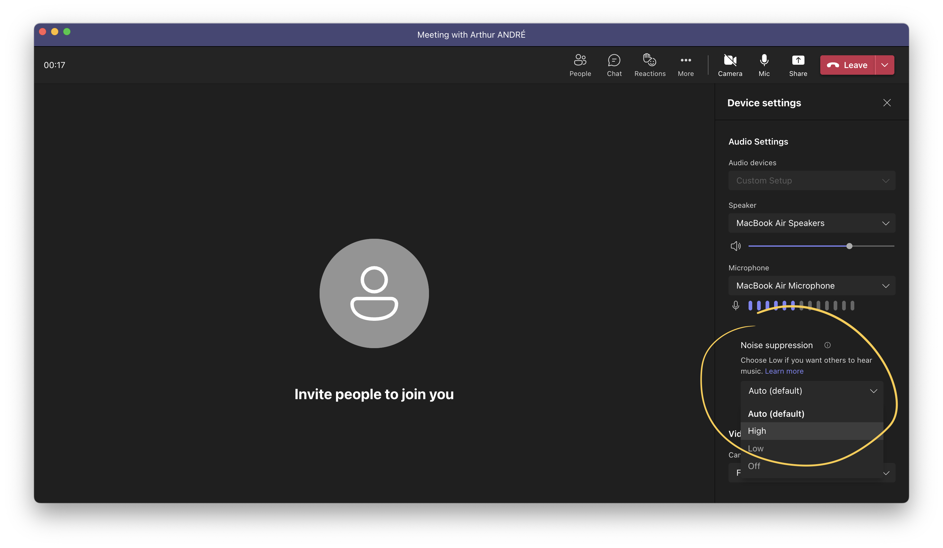Screen dimensions: 943x548
Task: Expand the Leave button options chevron
Action: point(885,65)
